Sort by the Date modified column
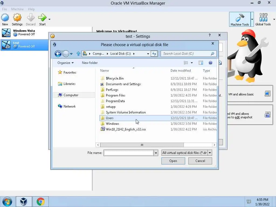 click(181, 71)
